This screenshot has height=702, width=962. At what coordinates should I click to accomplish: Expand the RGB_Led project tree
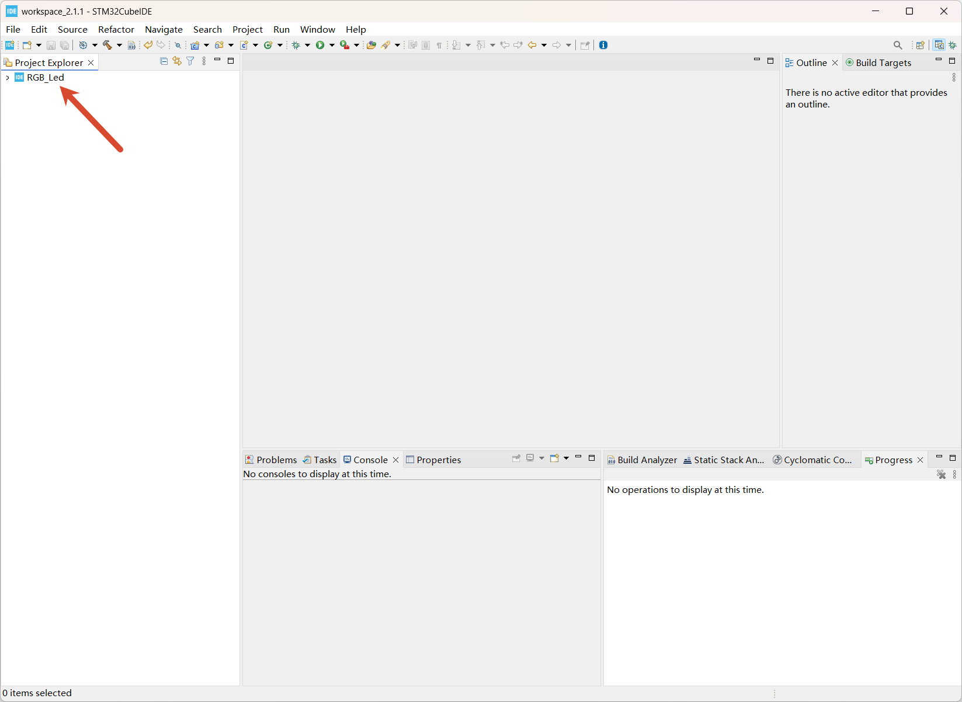pos(7,78)
